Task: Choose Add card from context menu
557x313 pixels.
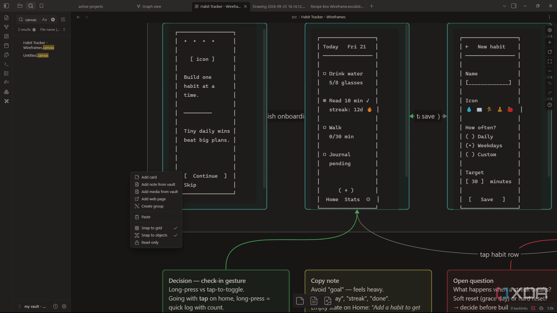Action: pos(156,177)
